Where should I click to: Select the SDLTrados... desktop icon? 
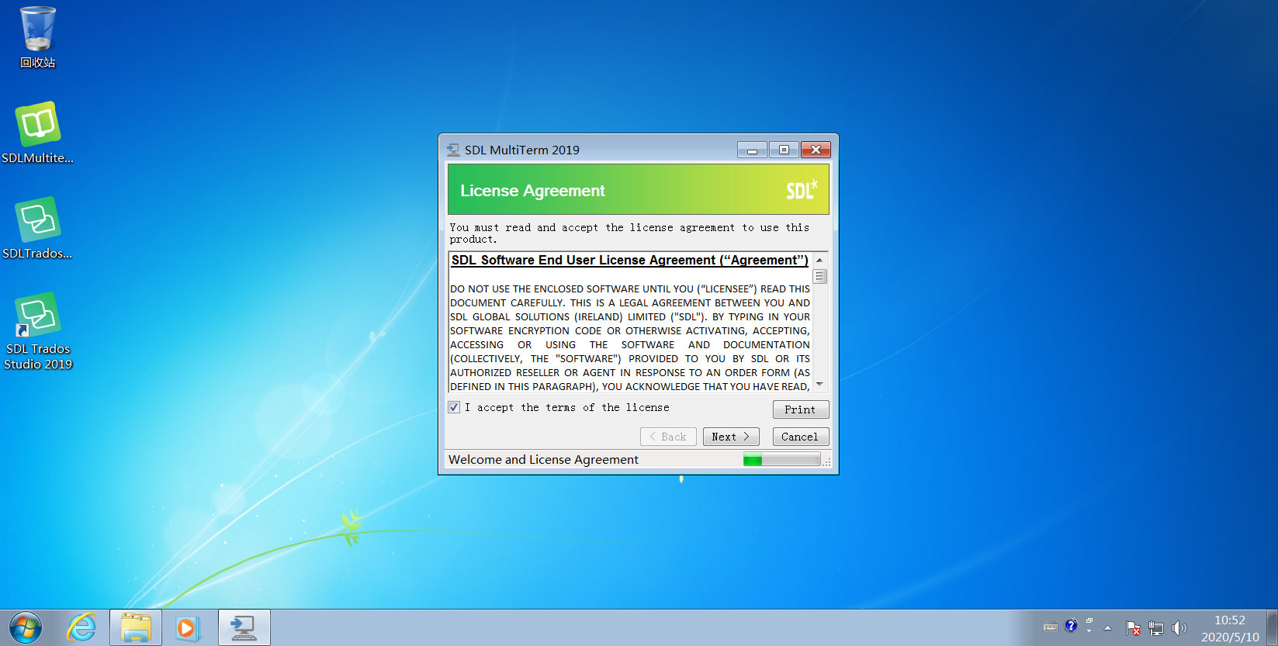click(x=37, y=228)
